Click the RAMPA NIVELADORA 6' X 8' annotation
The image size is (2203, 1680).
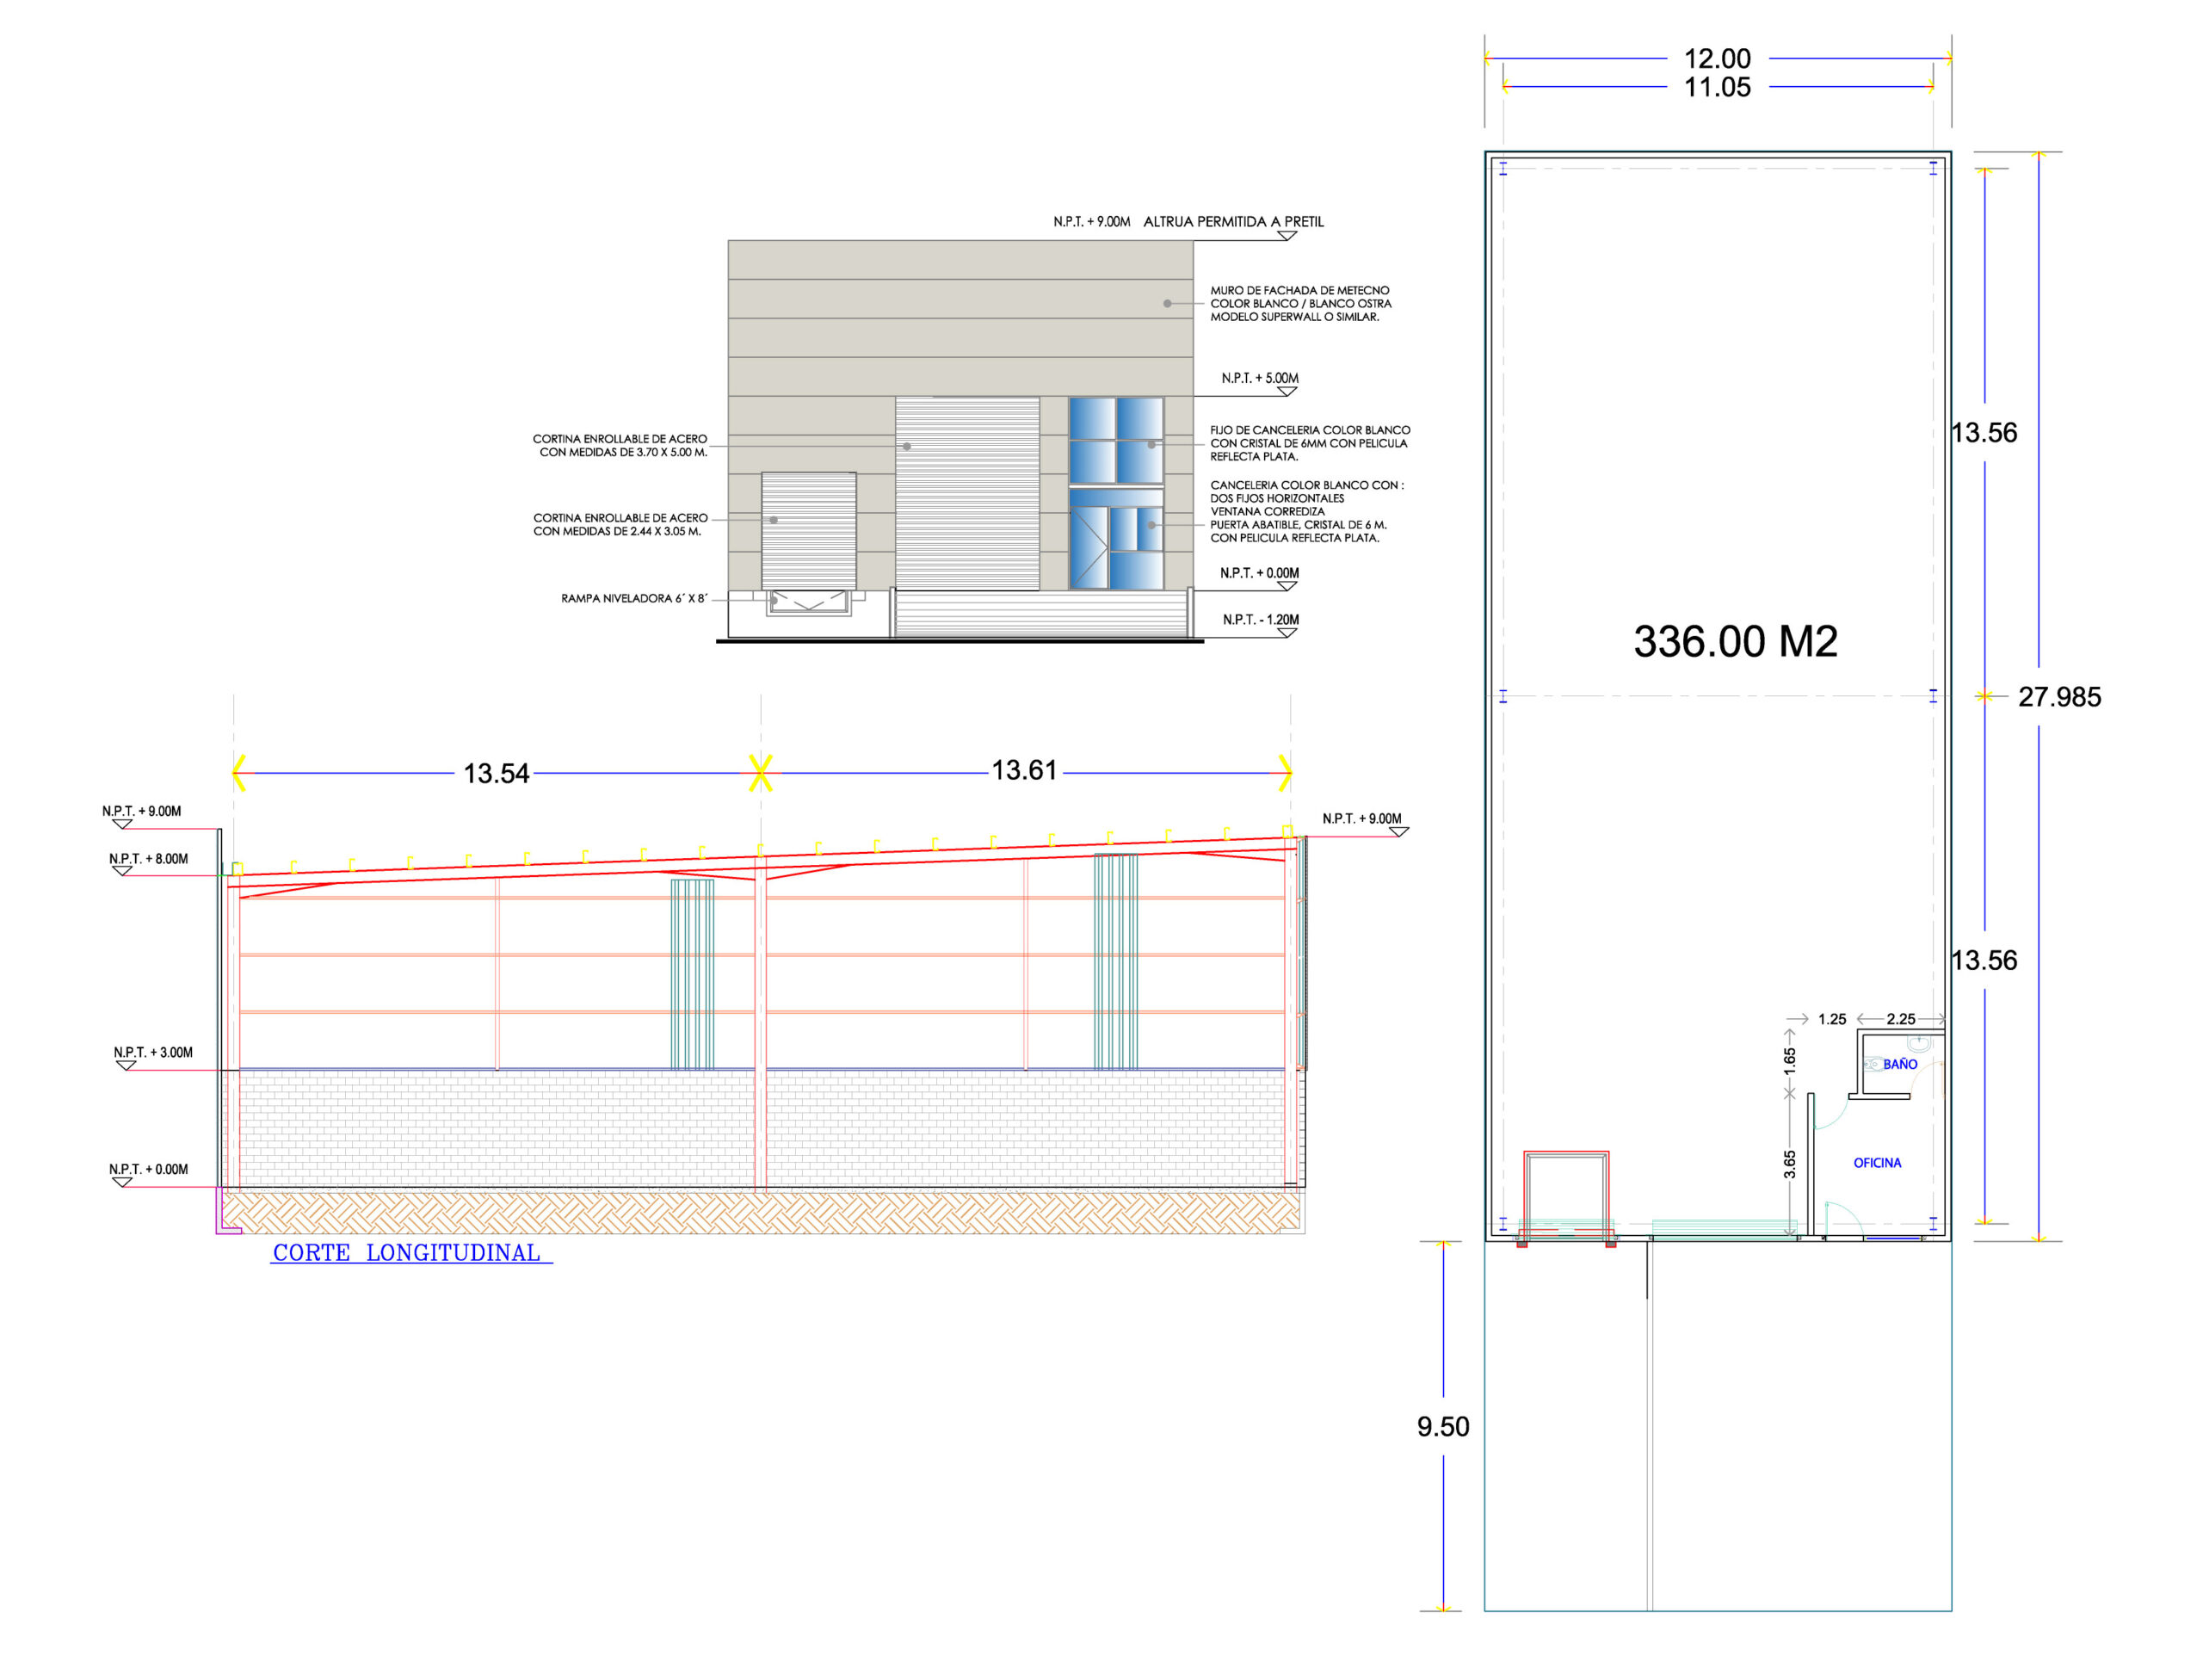click(633, 598)
